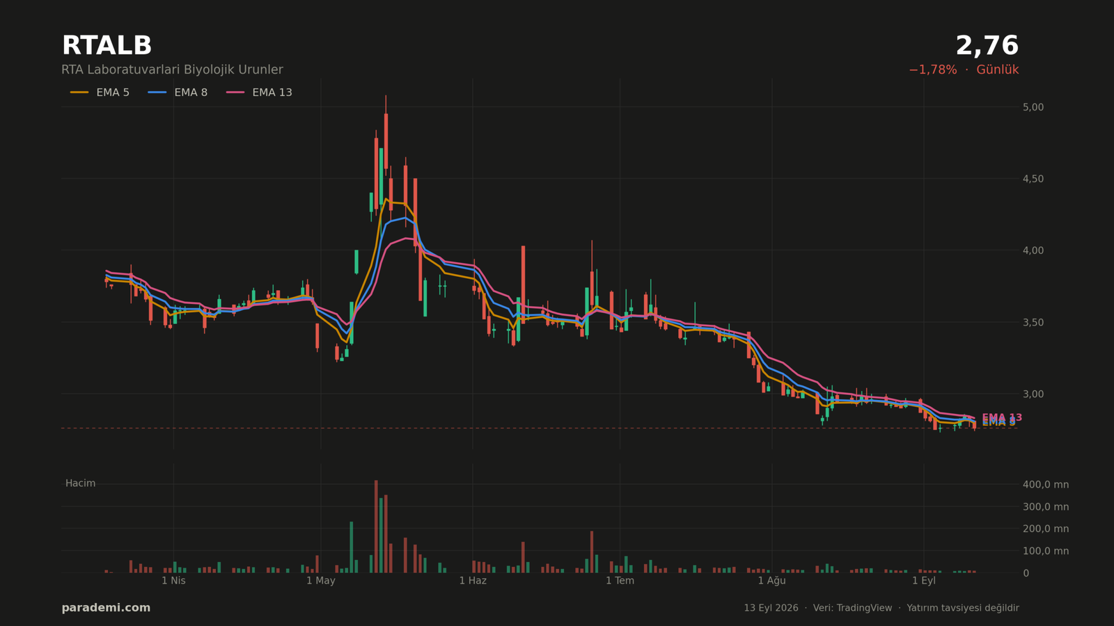The image size is (1114, 626).
Task: Click the 1 Eyl date label
Action: coord(924,581)
